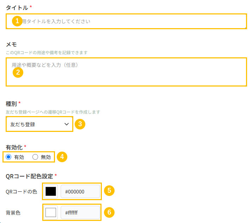Edit the #ffffff hex color field
252x223 pixels.
point(80,212)
